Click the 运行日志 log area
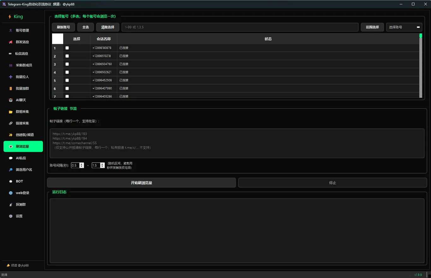 (237, 230)
